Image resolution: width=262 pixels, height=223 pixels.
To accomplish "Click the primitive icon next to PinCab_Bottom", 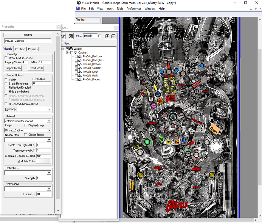I will [80, 64].
